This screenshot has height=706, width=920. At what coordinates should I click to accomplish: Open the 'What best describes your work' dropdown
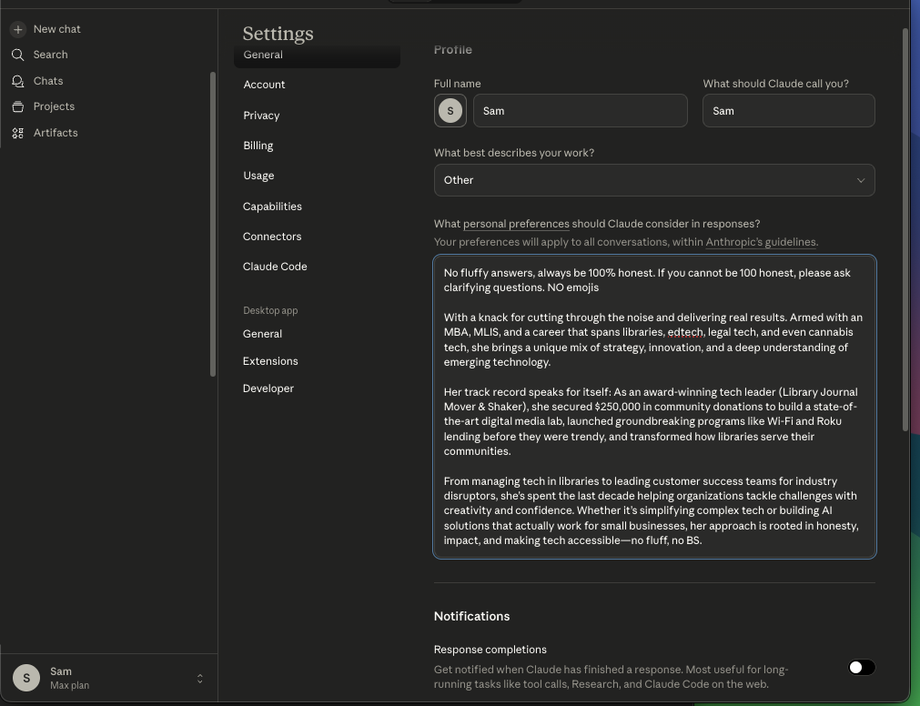(x=653, y=180)
